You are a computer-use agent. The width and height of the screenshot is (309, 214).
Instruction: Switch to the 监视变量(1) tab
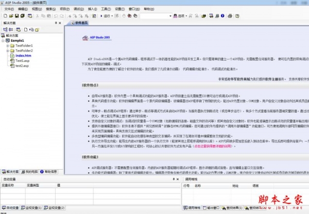pyautogui.click(x=31, y=208)
